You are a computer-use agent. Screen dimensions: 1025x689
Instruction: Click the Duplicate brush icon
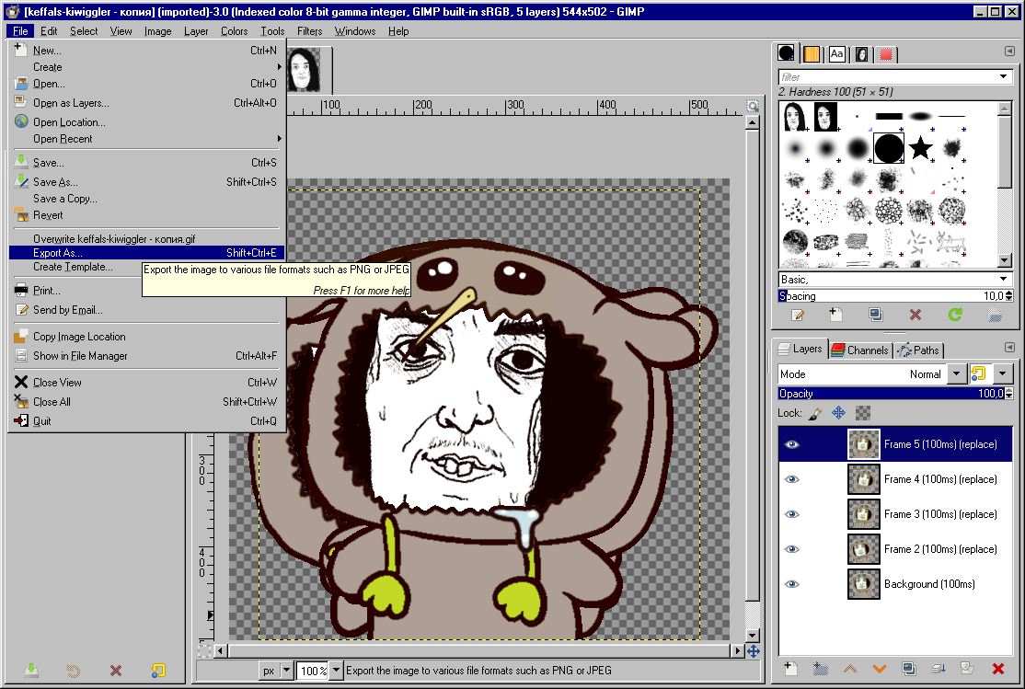click(x=876, y=316)
